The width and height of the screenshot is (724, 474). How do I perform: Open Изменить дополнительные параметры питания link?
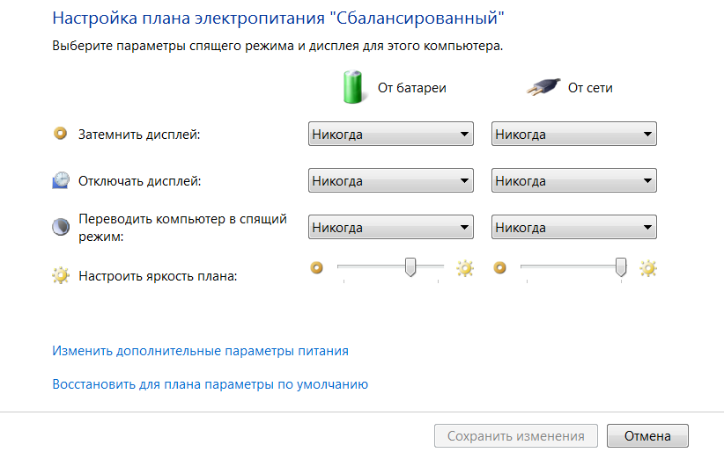tap(201, 351)
